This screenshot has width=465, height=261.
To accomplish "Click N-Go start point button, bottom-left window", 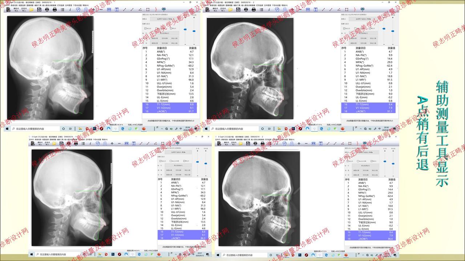I will [x=178, y=152].
